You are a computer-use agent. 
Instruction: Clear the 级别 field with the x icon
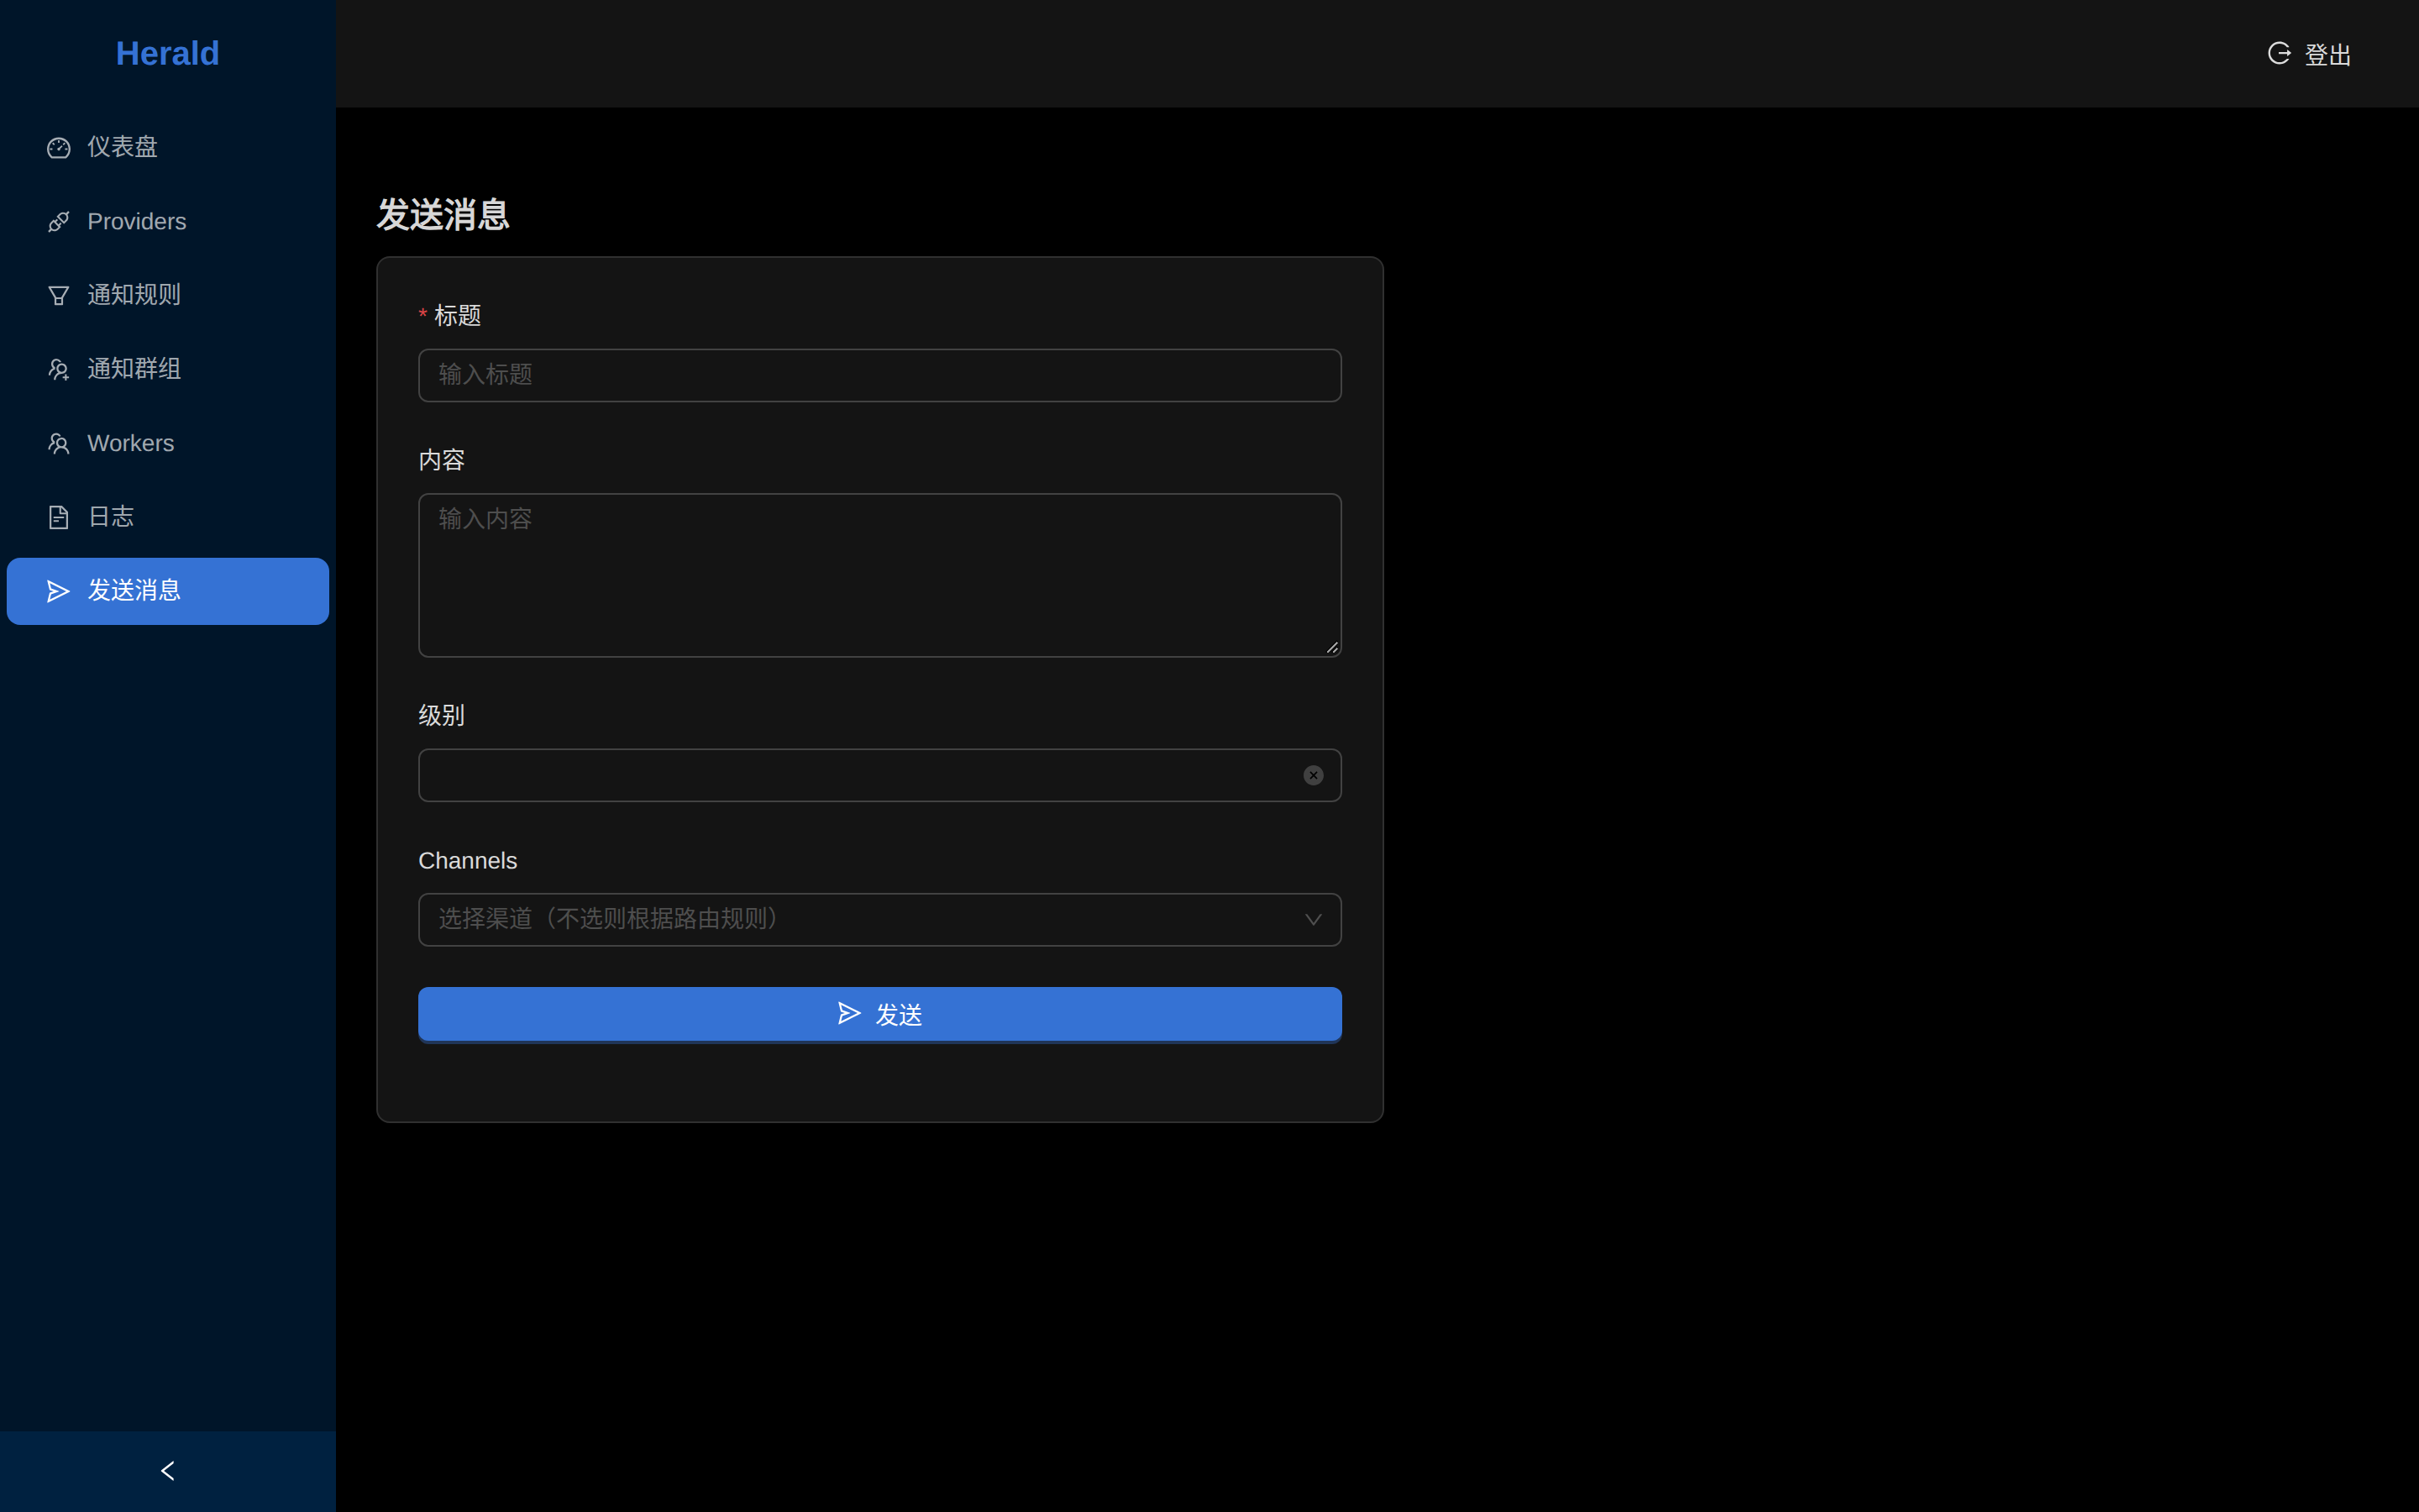[x=1314, y=775]
